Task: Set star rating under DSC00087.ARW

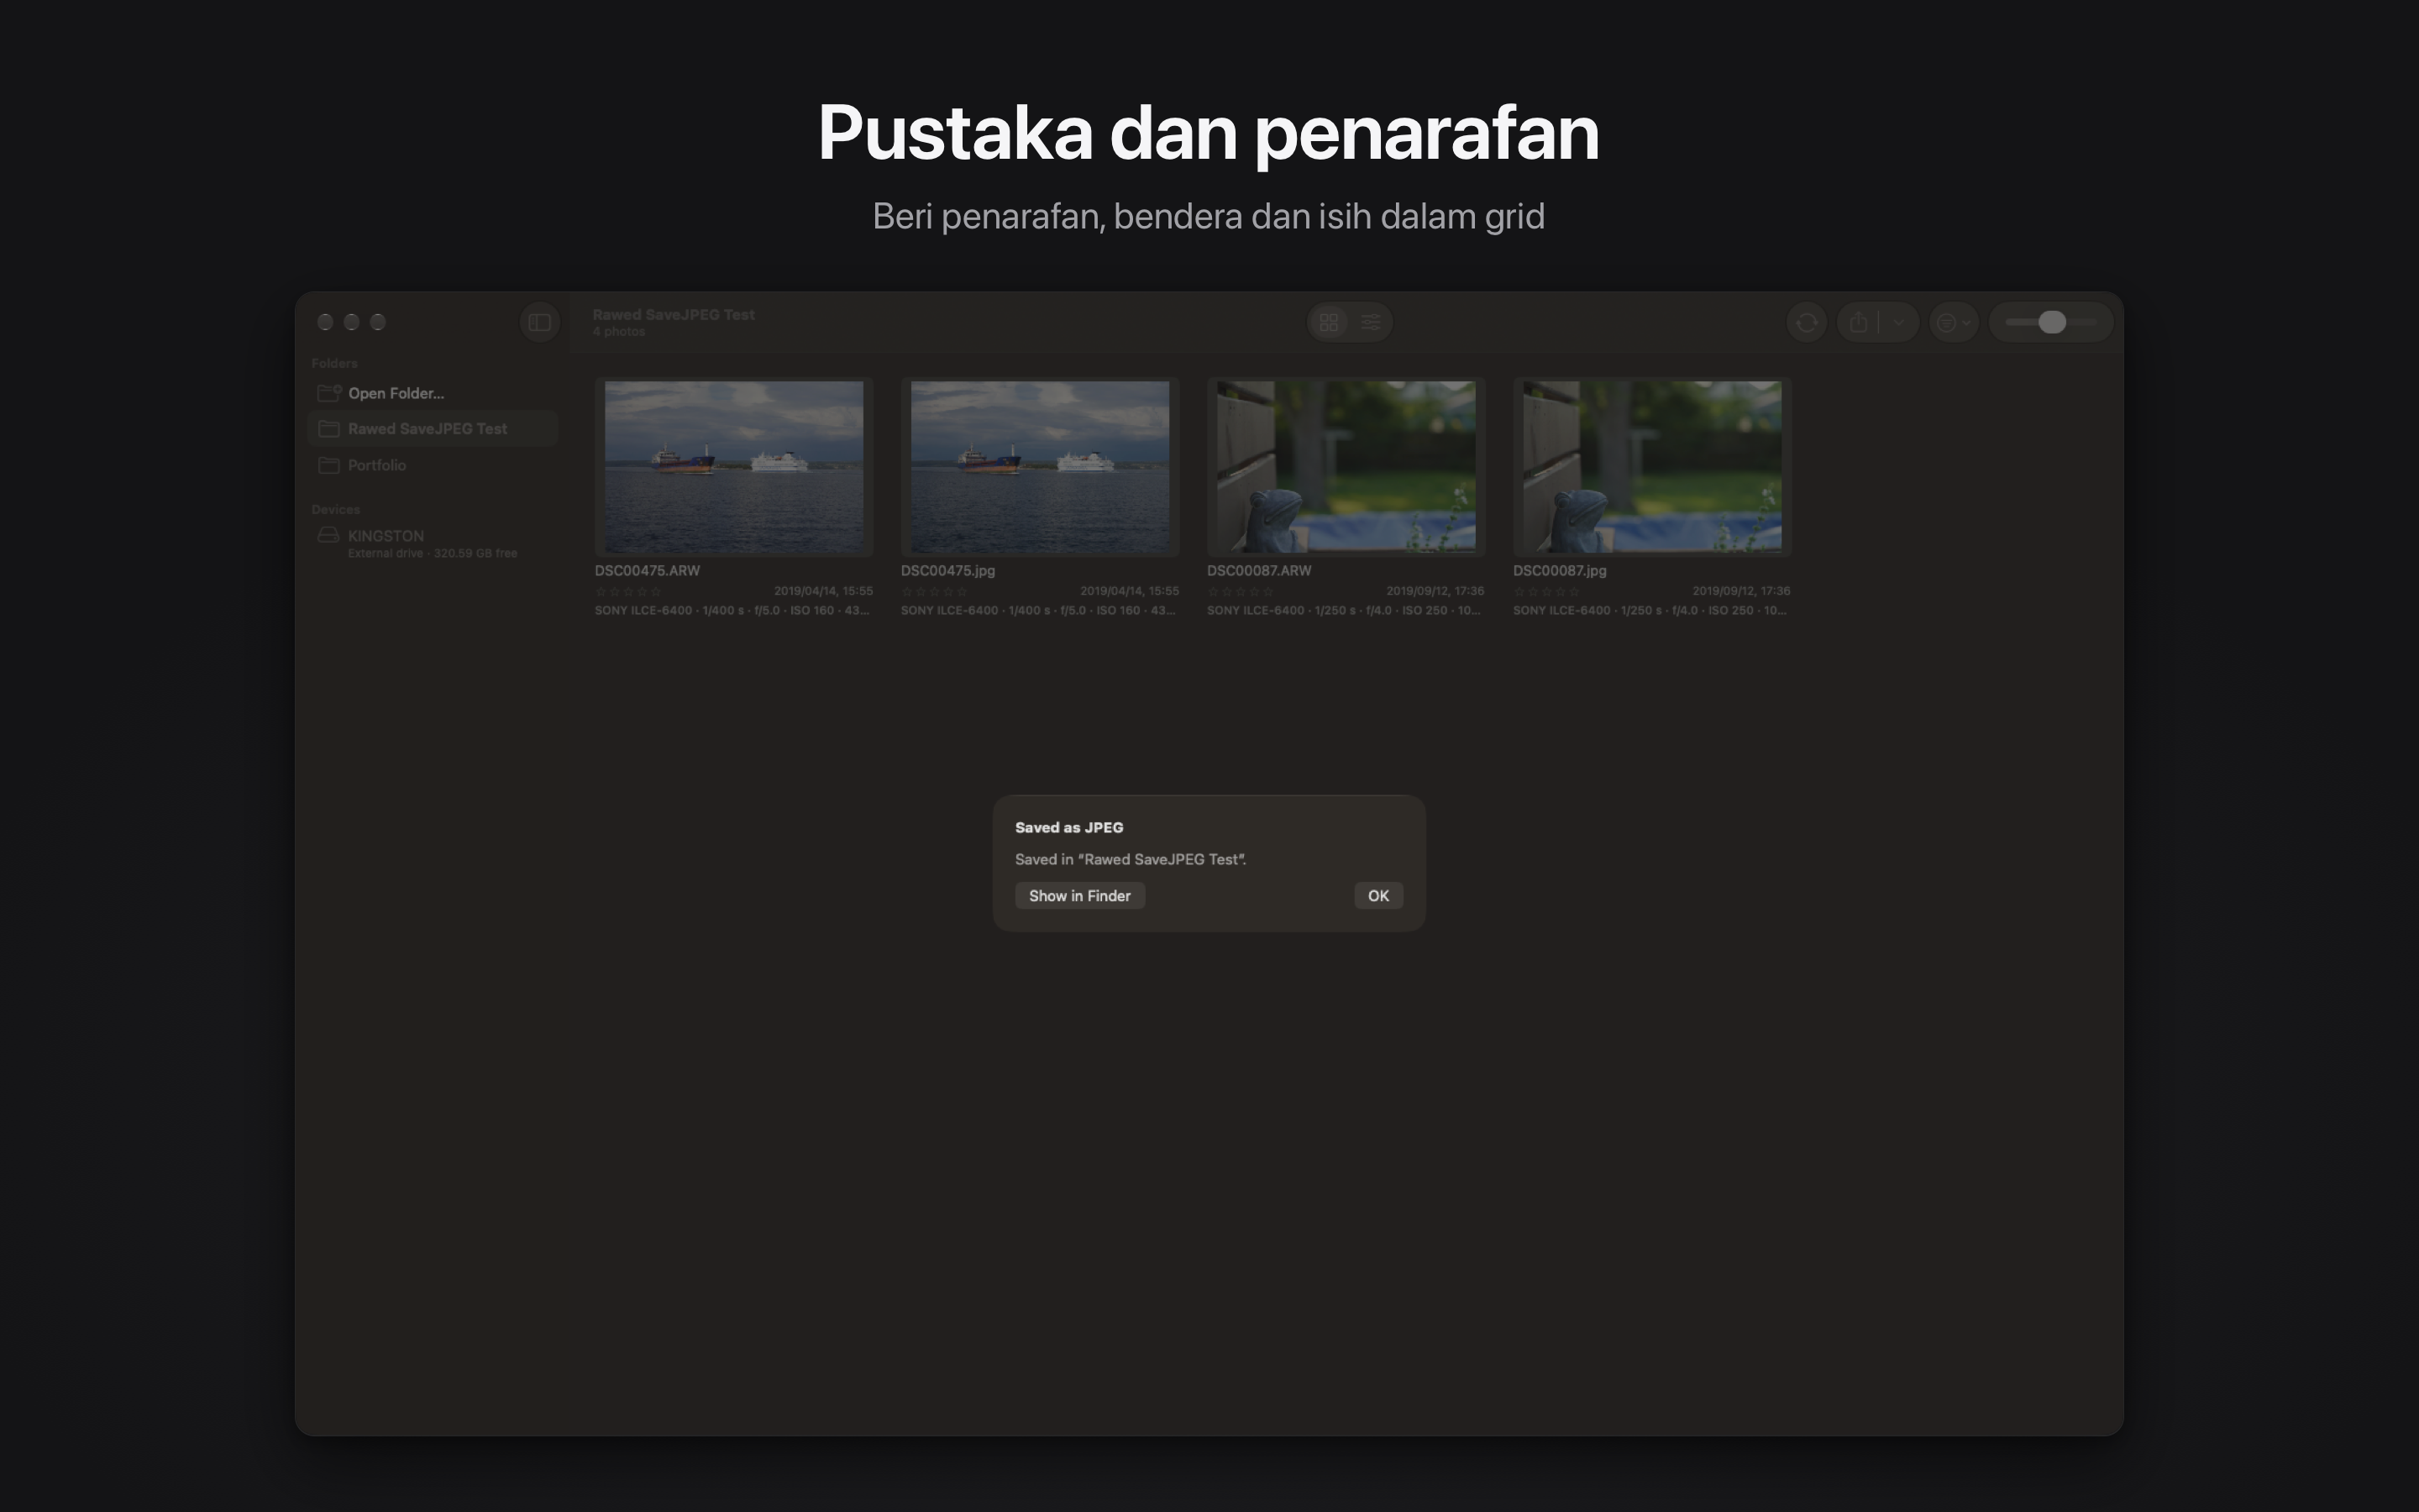Action: tap(1240, 592)
